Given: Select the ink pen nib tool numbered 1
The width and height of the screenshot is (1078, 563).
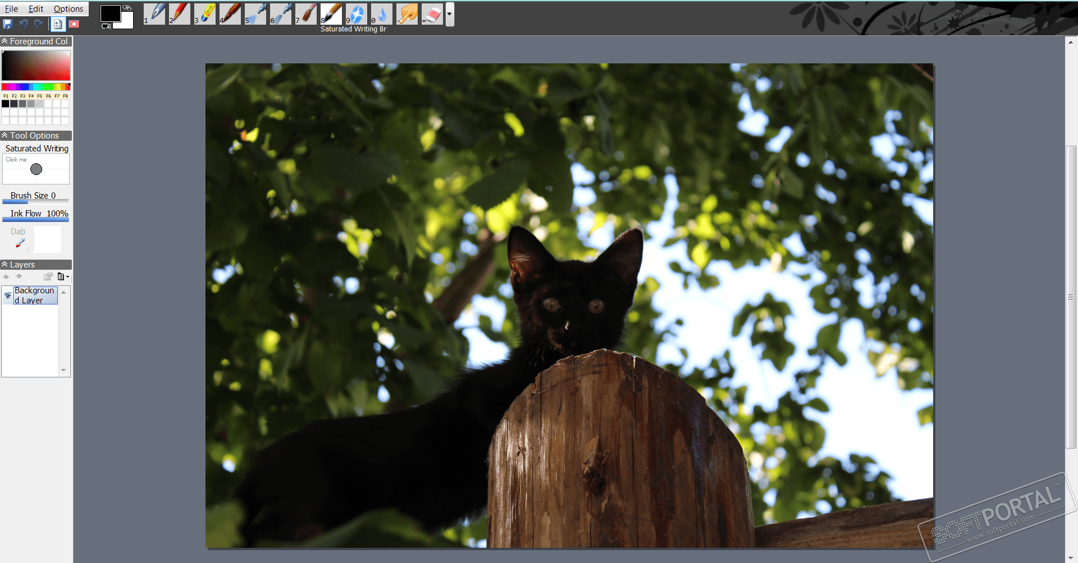Looking at the screenshot, I should pos(154,14).
